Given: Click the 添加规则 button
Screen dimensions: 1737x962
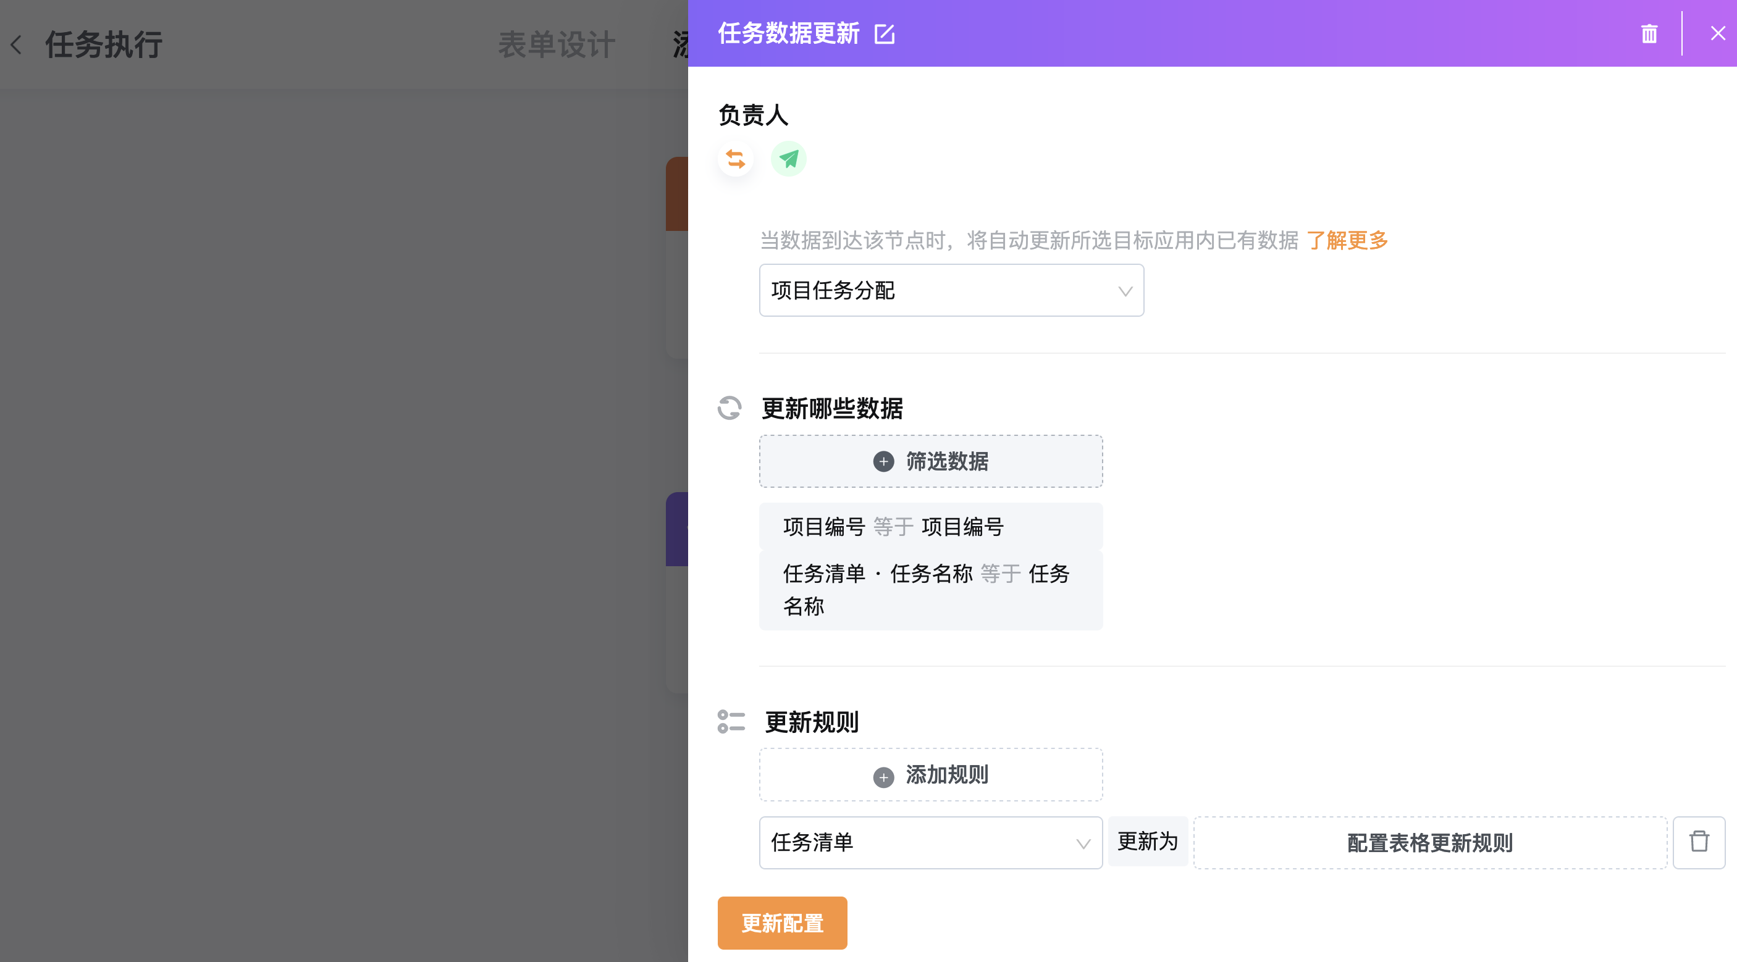Looking at the screenshot, I should tap(930, 774).
